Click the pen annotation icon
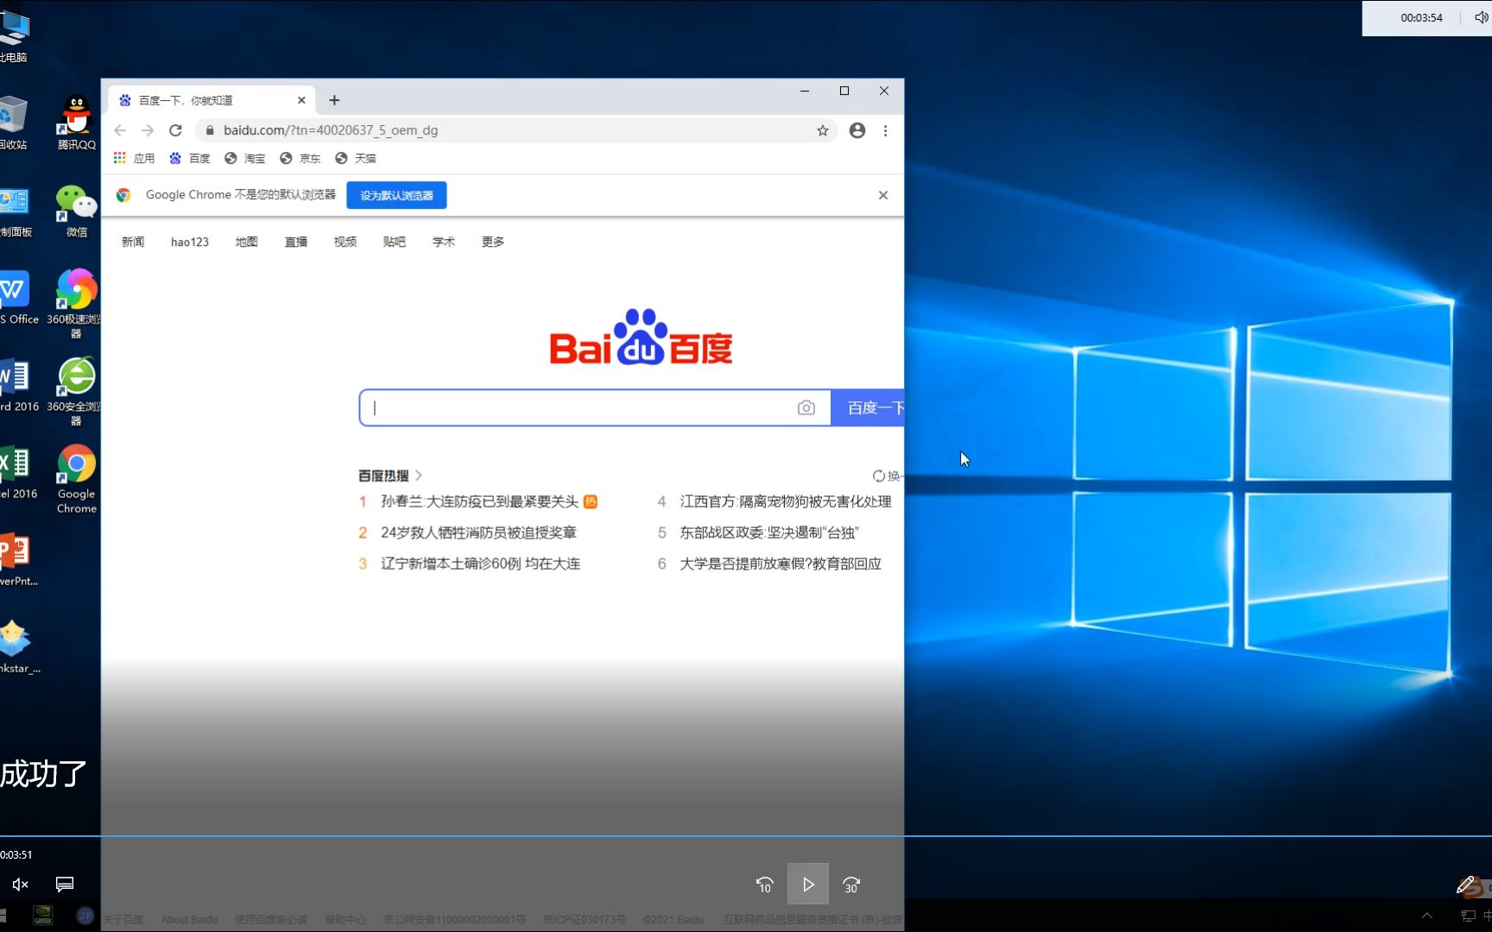The width and height of the screenshot is (1492, 932). click(1465, 885)
